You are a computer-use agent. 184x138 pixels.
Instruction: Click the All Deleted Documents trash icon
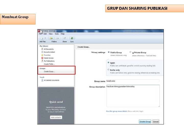tap(42, 80)
